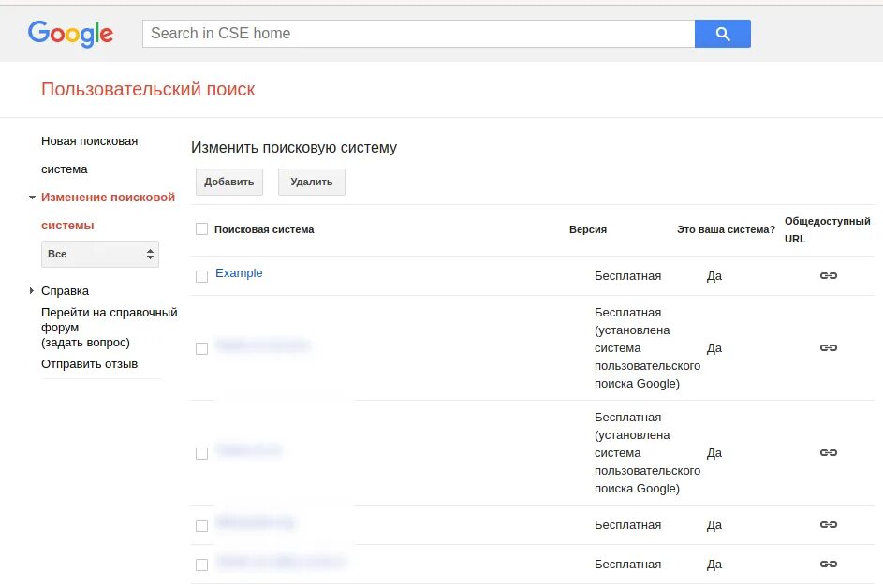Open the Example search engine link
Viewport: 883px width, 587px height.
pyautogui.click(x=239, y=273)
